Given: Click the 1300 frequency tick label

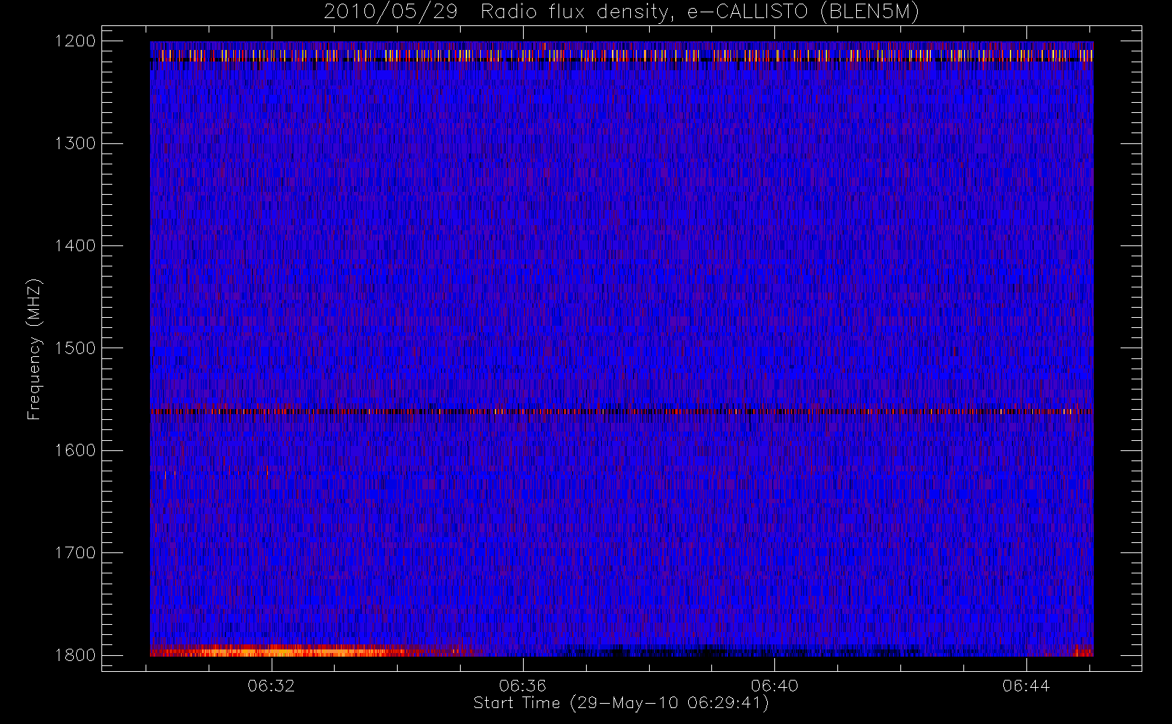Looking at the screenshot, I should pyautogui.click(x=75, y=143).
